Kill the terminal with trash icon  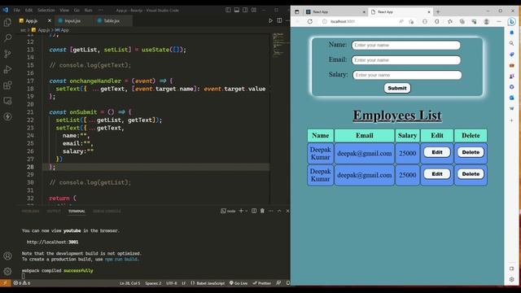pyautogui.click(x=262, y=211)
